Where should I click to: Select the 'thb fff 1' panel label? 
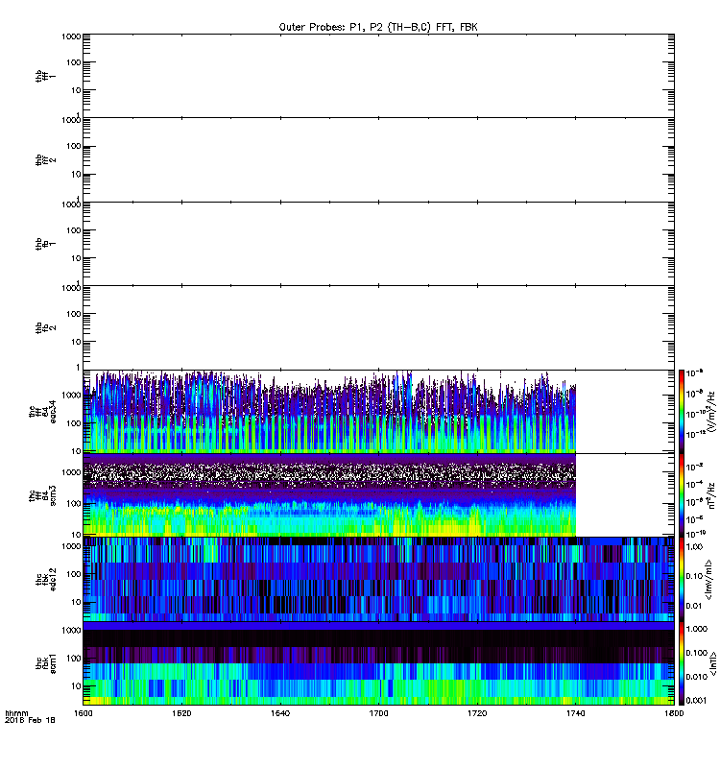[x=45, y=77]
